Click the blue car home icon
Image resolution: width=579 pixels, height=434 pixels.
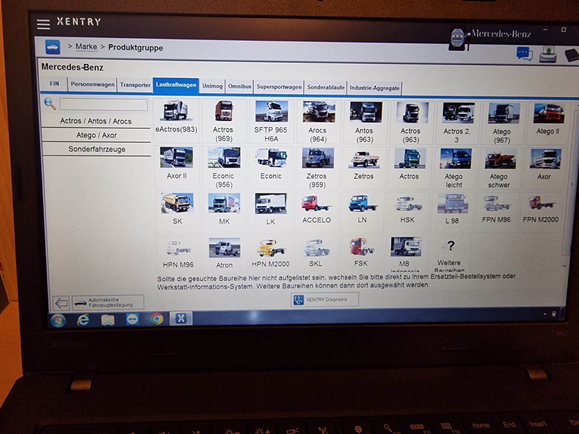pos(52,47)
